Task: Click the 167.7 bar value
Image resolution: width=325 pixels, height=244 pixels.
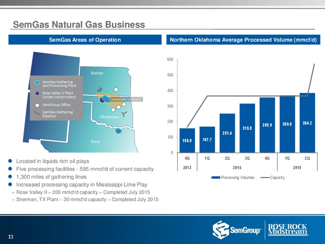Action: click(x=207, y=139)
